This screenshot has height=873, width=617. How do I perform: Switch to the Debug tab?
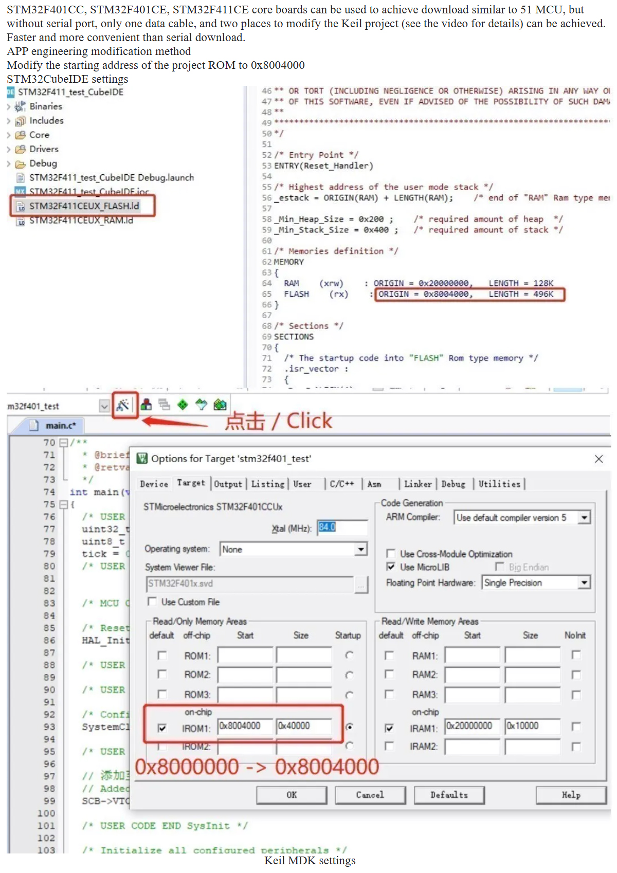[453, 484]
